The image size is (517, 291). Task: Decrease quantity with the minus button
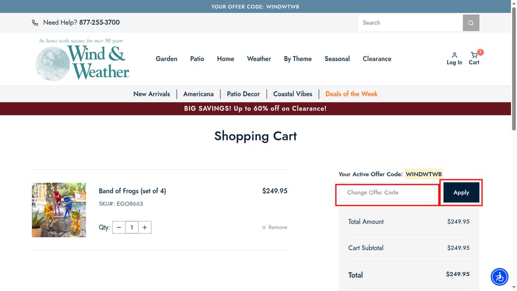[118, 227]
